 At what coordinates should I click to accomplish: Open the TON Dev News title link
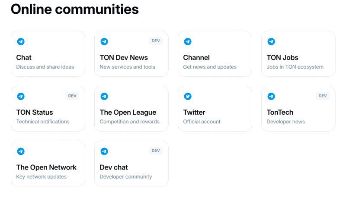124,58
